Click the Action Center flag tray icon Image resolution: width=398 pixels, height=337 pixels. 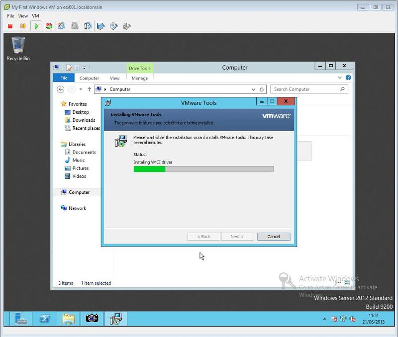(334, 319)
